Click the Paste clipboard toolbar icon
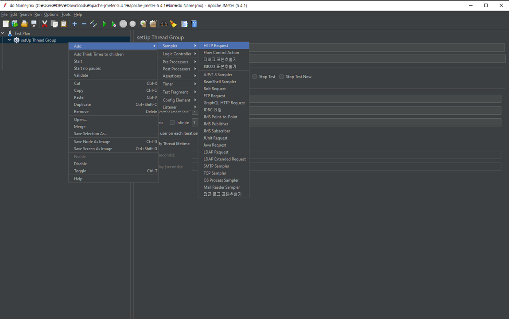Image resolution: width=509 pixels, height=319 pixels. coord(64,24)
